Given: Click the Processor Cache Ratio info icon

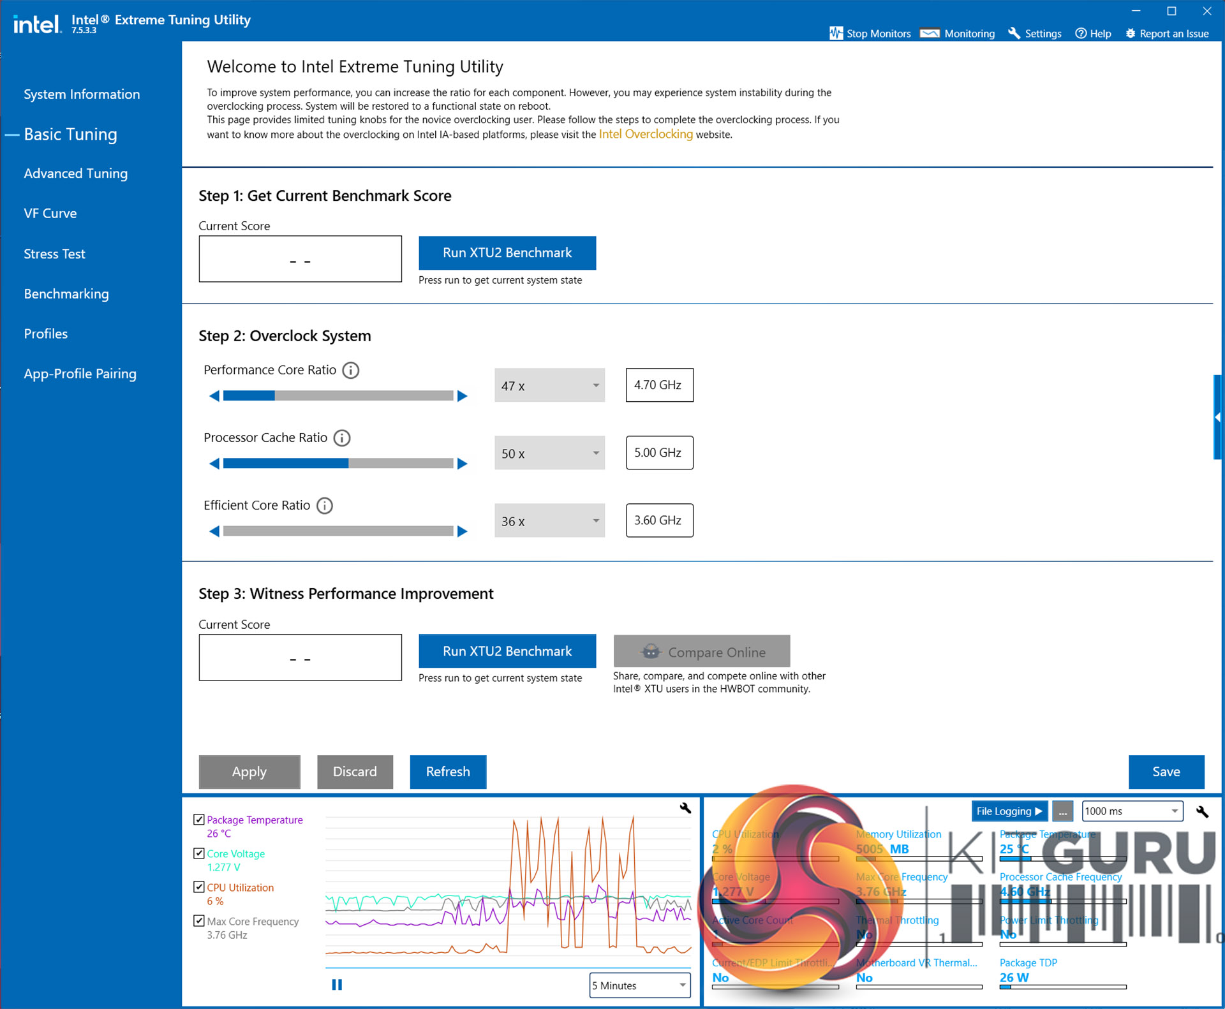Looking at the screenshot, I should (x=342, y=438).
